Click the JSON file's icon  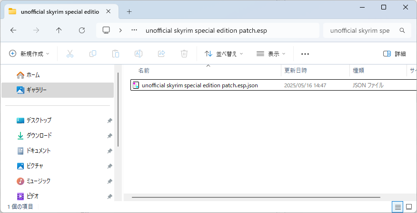click(x=136, y=85)
